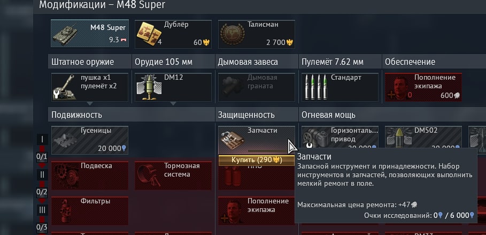Select tier I rank marker
486x235 pixels.
[x=42, y=139]
